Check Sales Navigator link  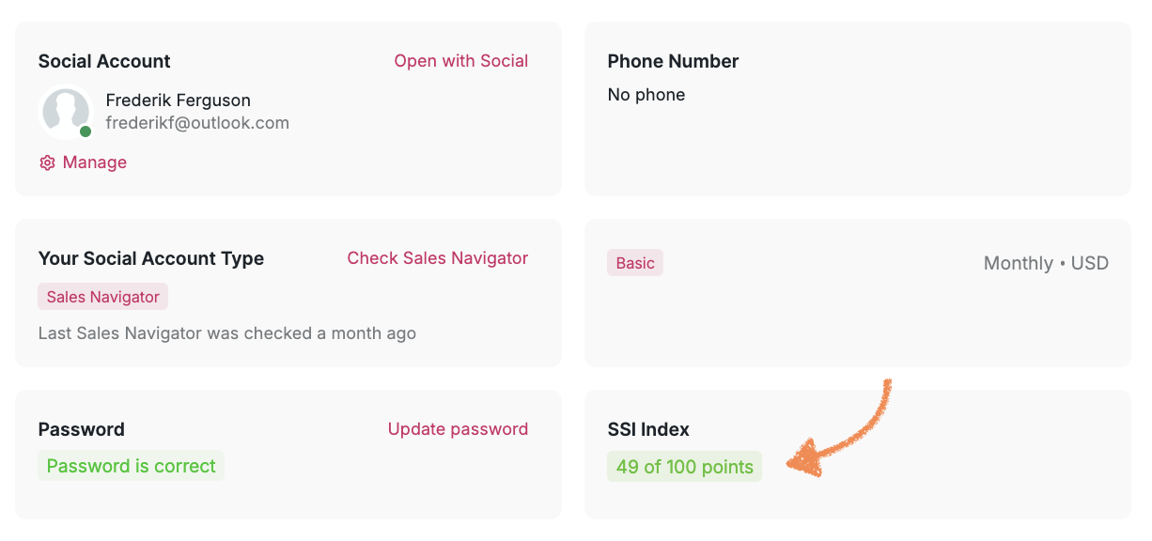(438, 258)
